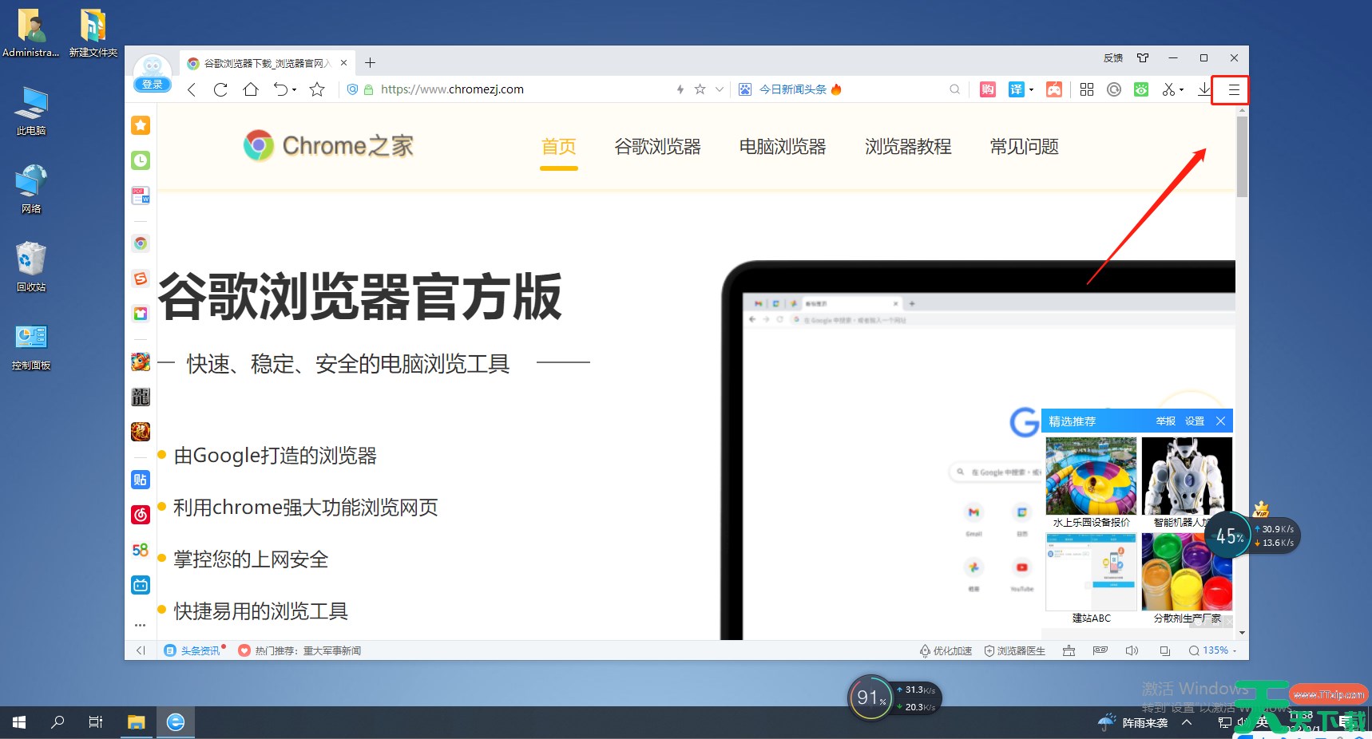Viewport: 1372px width, 739px height.
Task: Toggle bookmark star in address bar
Action: click(700, 89)
